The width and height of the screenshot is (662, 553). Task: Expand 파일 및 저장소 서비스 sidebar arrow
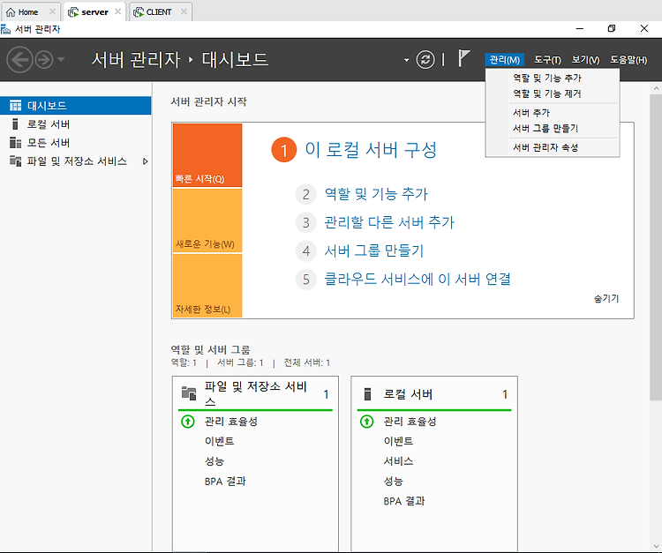[x=146, y=161]
